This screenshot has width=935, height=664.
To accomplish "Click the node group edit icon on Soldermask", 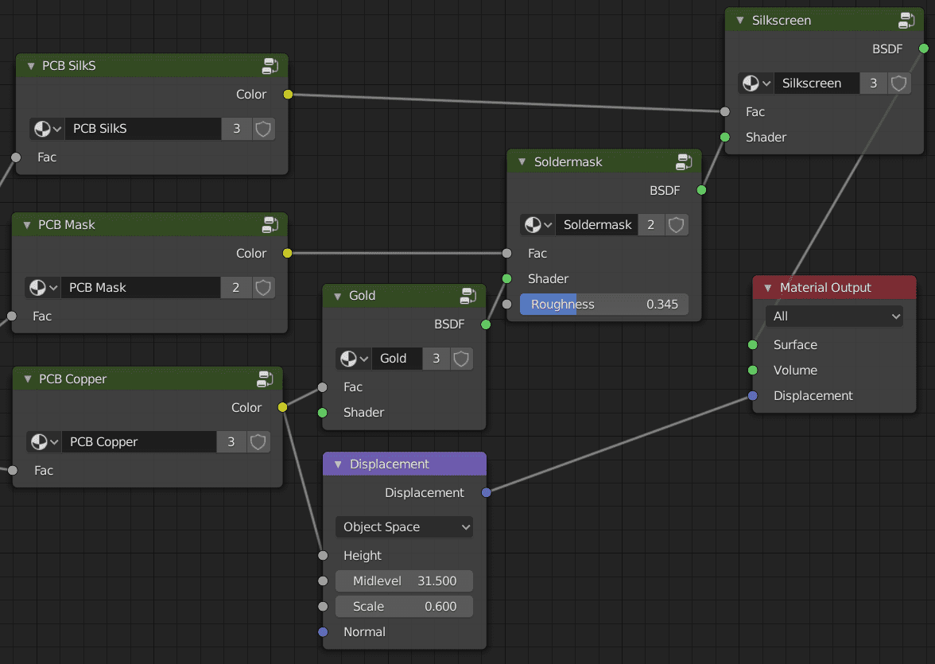I will coord(684,161).
